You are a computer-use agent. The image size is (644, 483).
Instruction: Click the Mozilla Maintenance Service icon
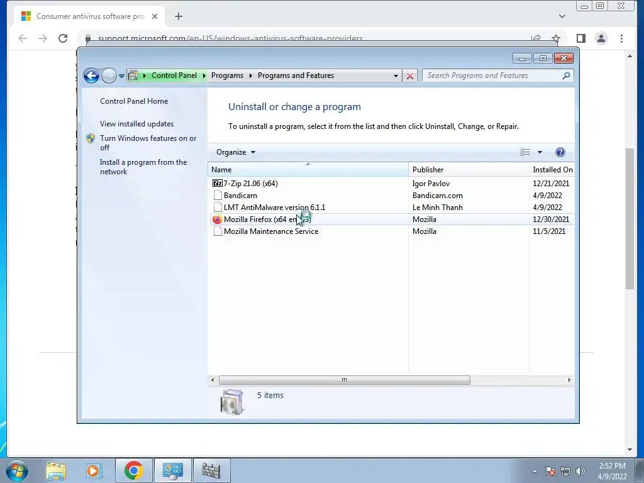(218, 231)
